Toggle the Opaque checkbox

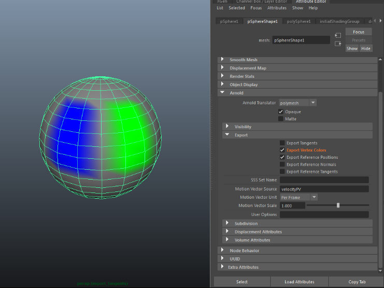click(281, 112)
